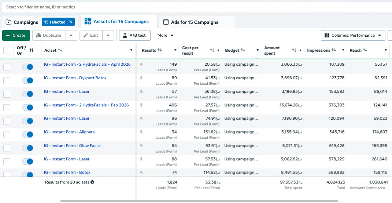392x203 pixels.
Task: Open the Ad set column options arrow
Action: pos(131,50)
